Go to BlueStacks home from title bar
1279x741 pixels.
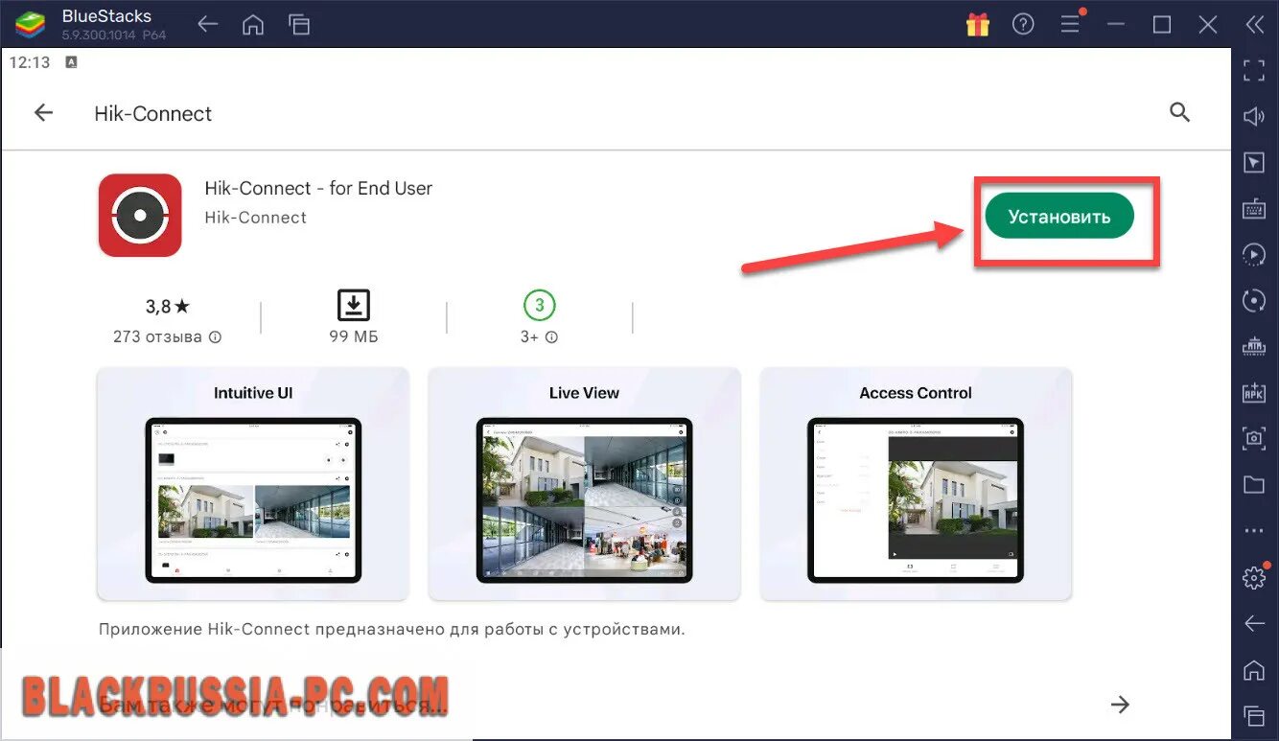253,25
